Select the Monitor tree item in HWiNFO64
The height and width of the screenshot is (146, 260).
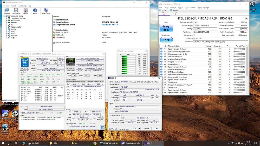[14, 29]
